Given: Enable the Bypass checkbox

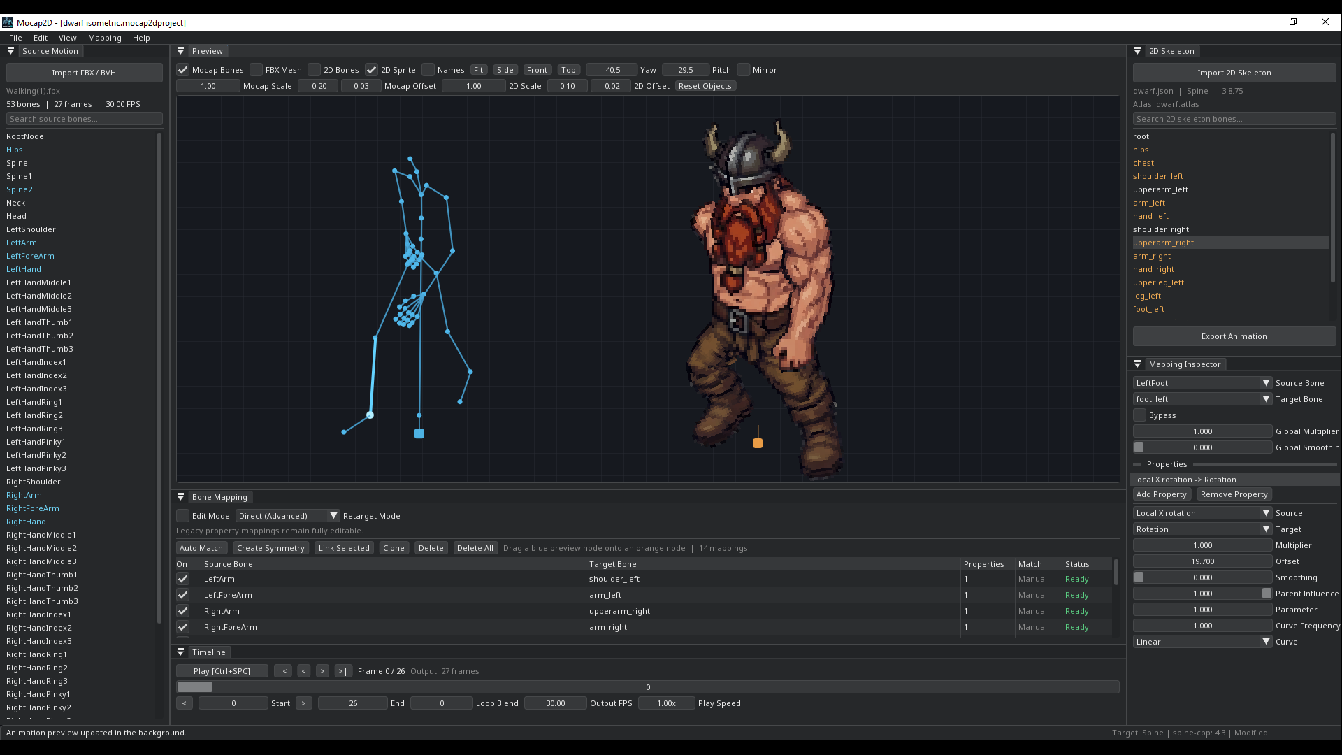Looking at the screenshot, I should pyautogui.click(x=1140, y=415).
